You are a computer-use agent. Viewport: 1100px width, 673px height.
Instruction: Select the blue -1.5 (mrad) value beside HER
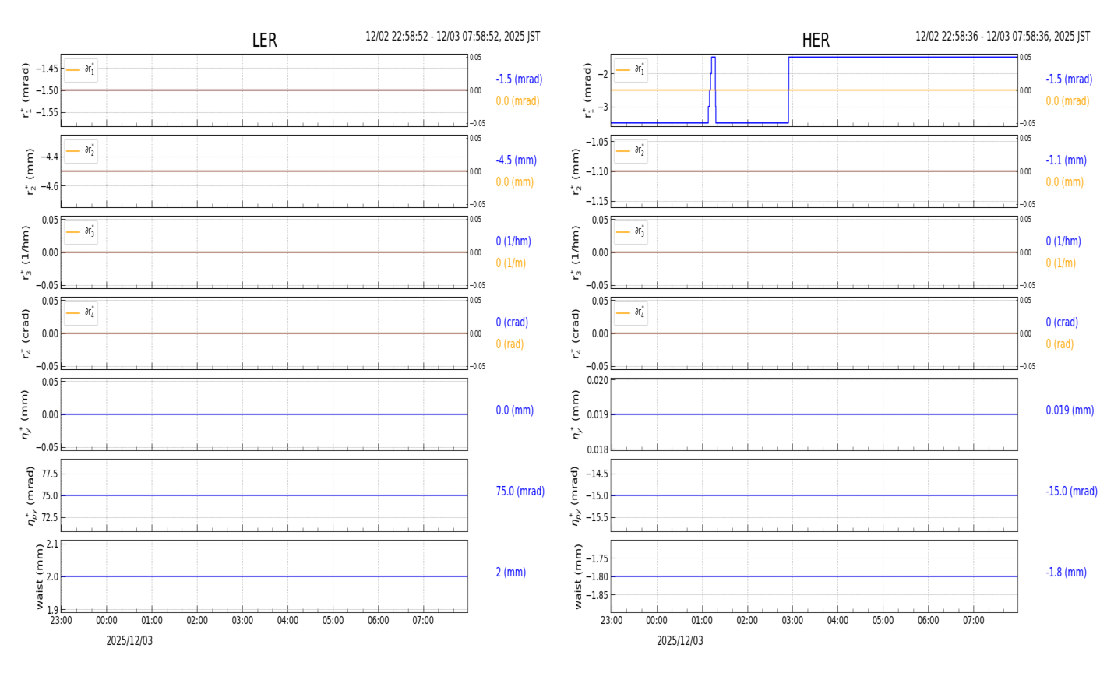[x=1069, y=79]
